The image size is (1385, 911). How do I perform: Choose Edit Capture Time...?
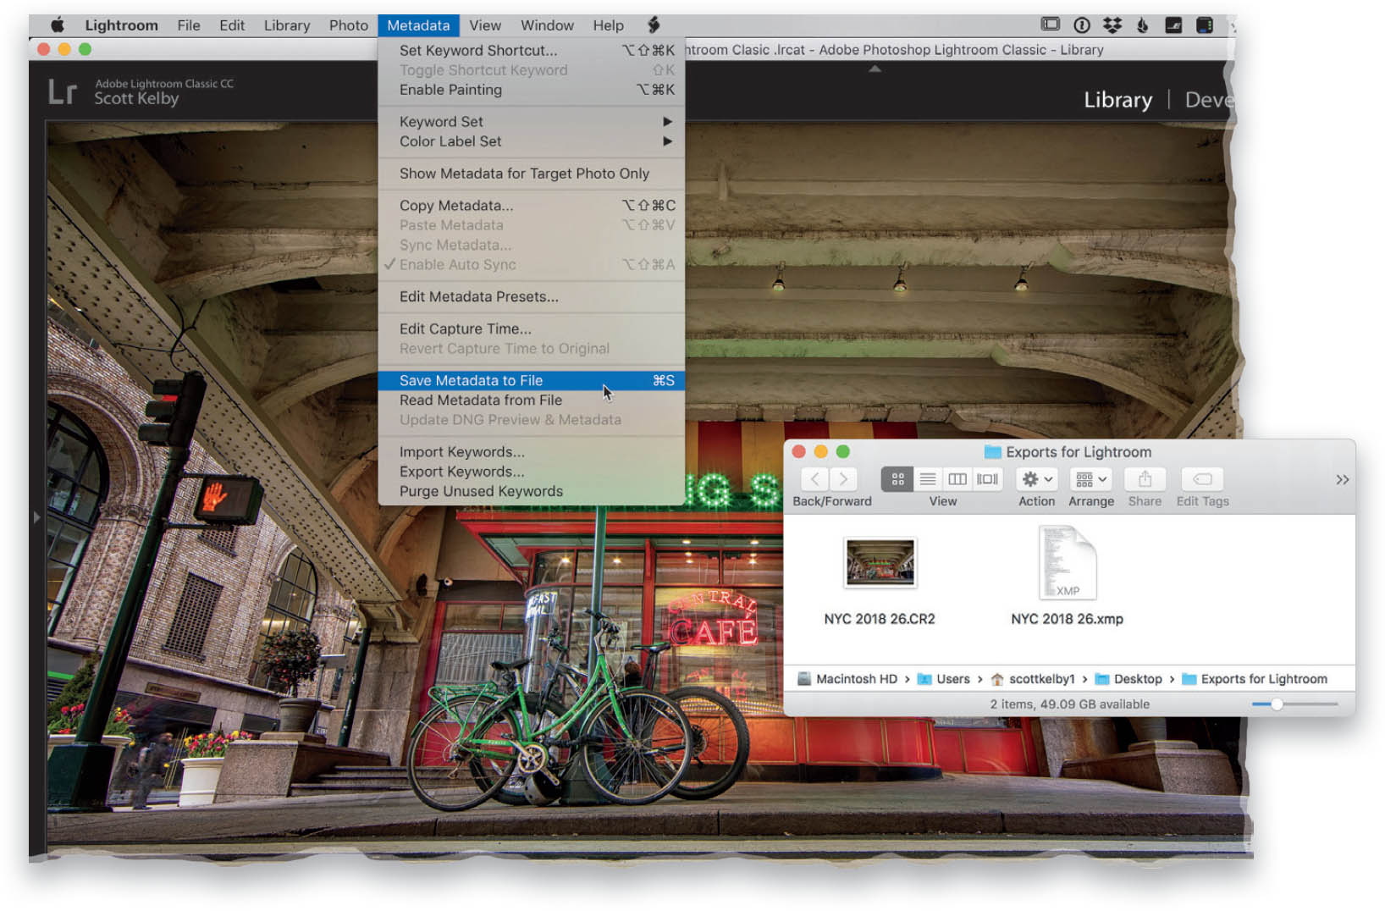point(532,329)
